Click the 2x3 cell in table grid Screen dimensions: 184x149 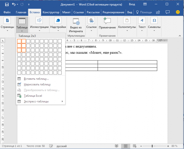24,50
